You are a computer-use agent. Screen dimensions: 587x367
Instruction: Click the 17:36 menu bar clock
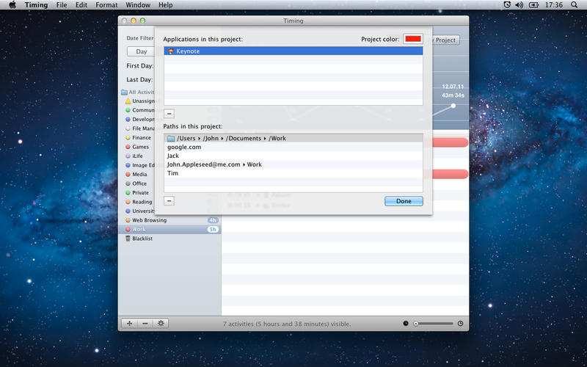pyautogui.click(x=554, y=5)
